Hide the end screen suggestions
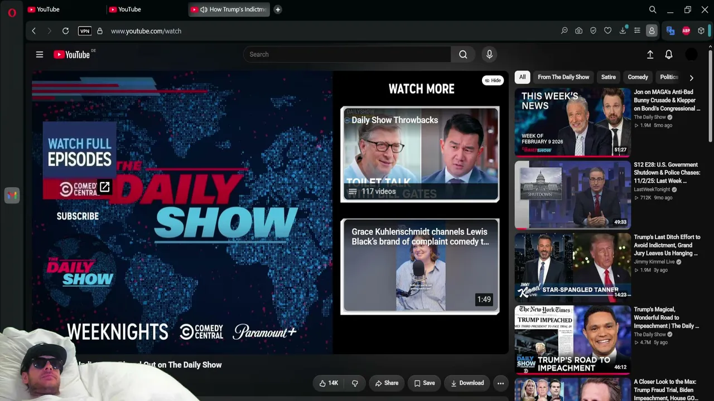Screen dimensions: 714x401 (493, 81)
